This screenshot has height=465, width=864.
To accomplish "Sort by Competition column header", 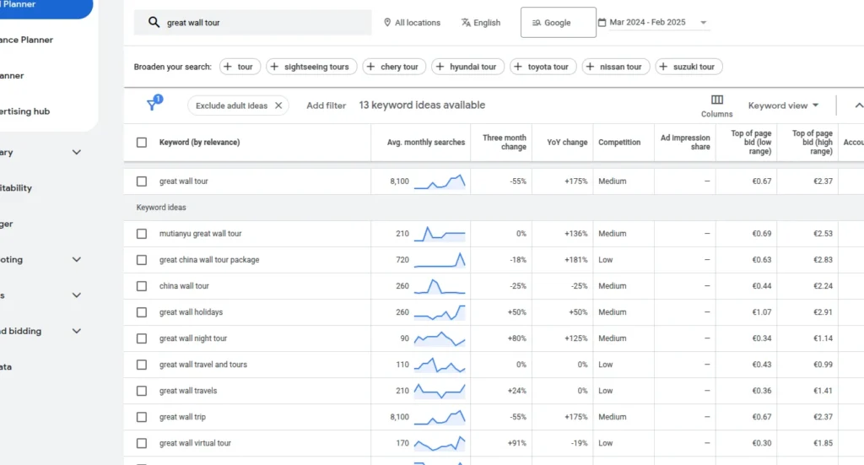I will 619,143.
